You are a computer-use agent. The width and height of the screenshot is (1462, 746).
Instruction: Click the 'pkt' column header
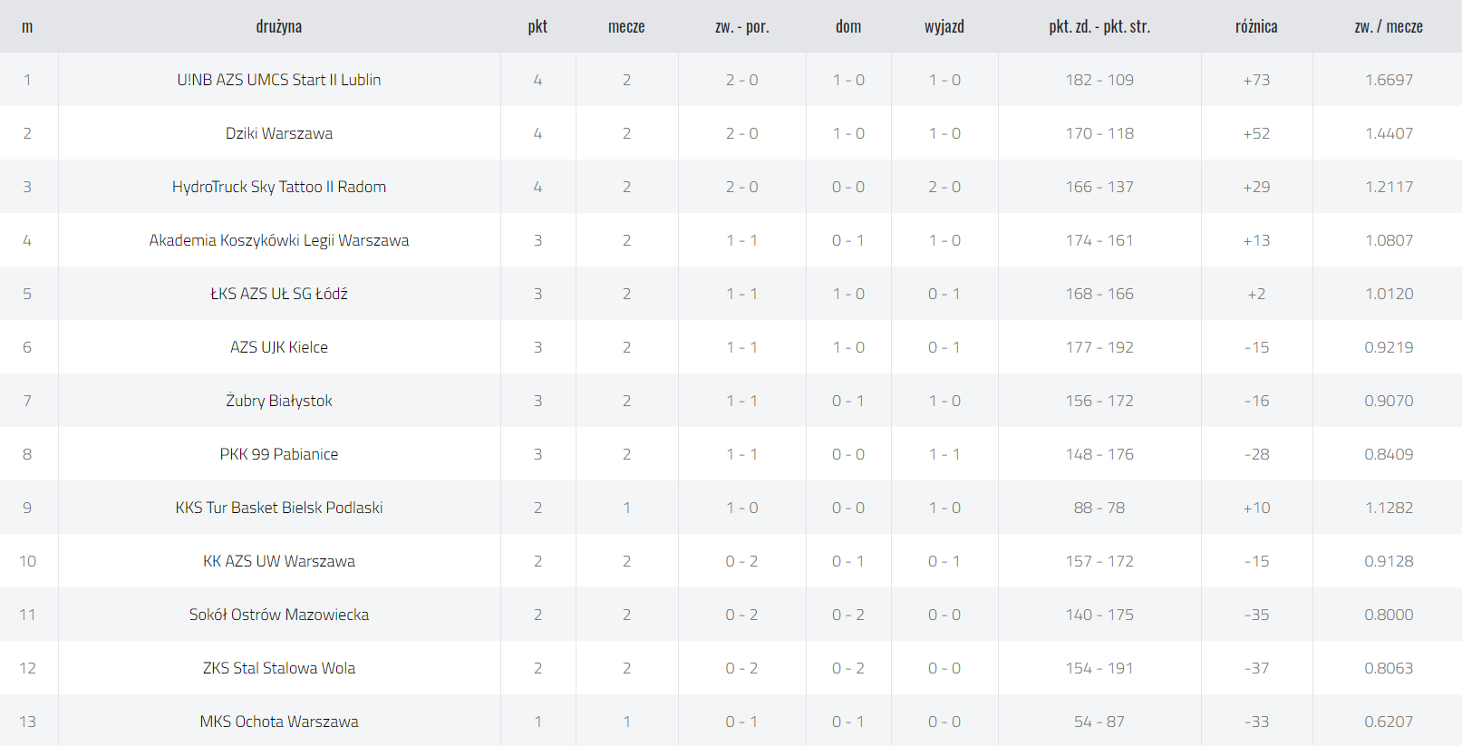click(537, 27)
